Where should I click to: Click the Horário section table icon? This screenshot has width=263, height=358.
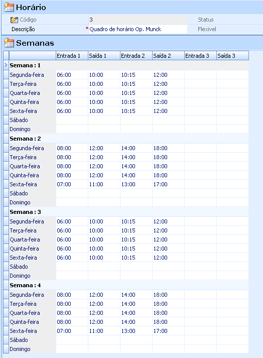pos(9,8)
